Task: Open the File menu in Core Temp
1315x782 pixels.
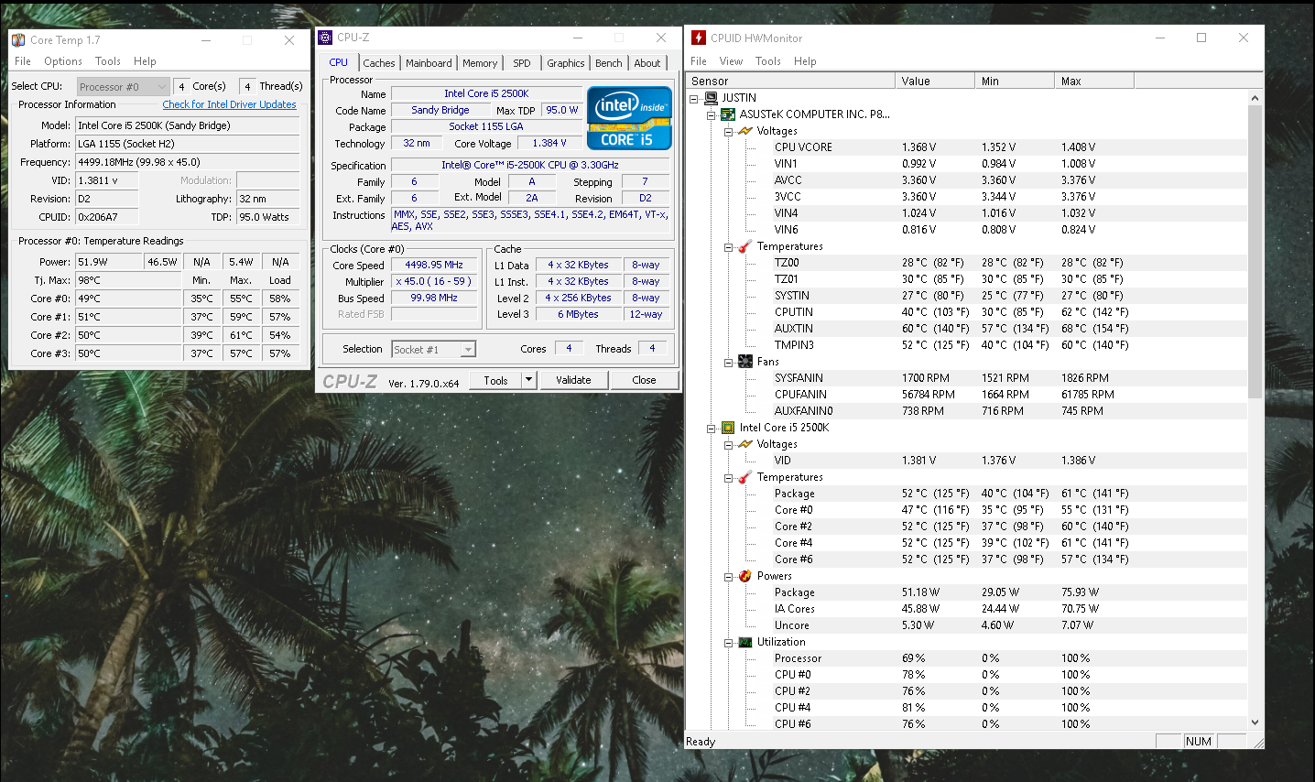Action: pos(23,61)
